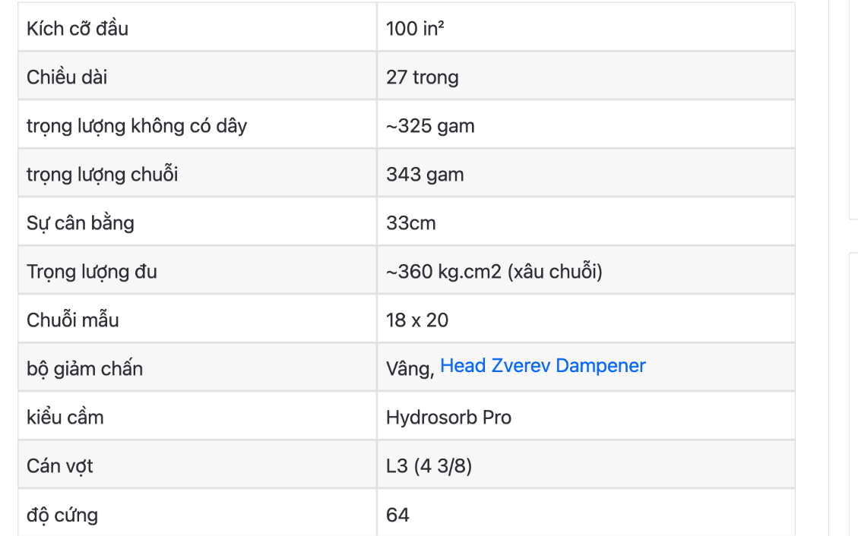Select the "27 trong" value text
858x536 pixels.
tap(423, 77)
